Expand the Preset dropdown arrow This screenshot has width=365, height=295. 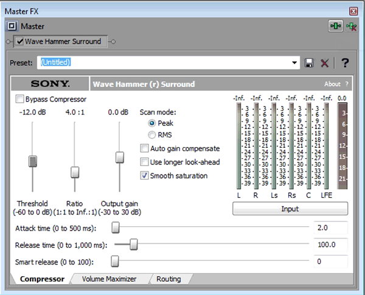tap(294, 63)
